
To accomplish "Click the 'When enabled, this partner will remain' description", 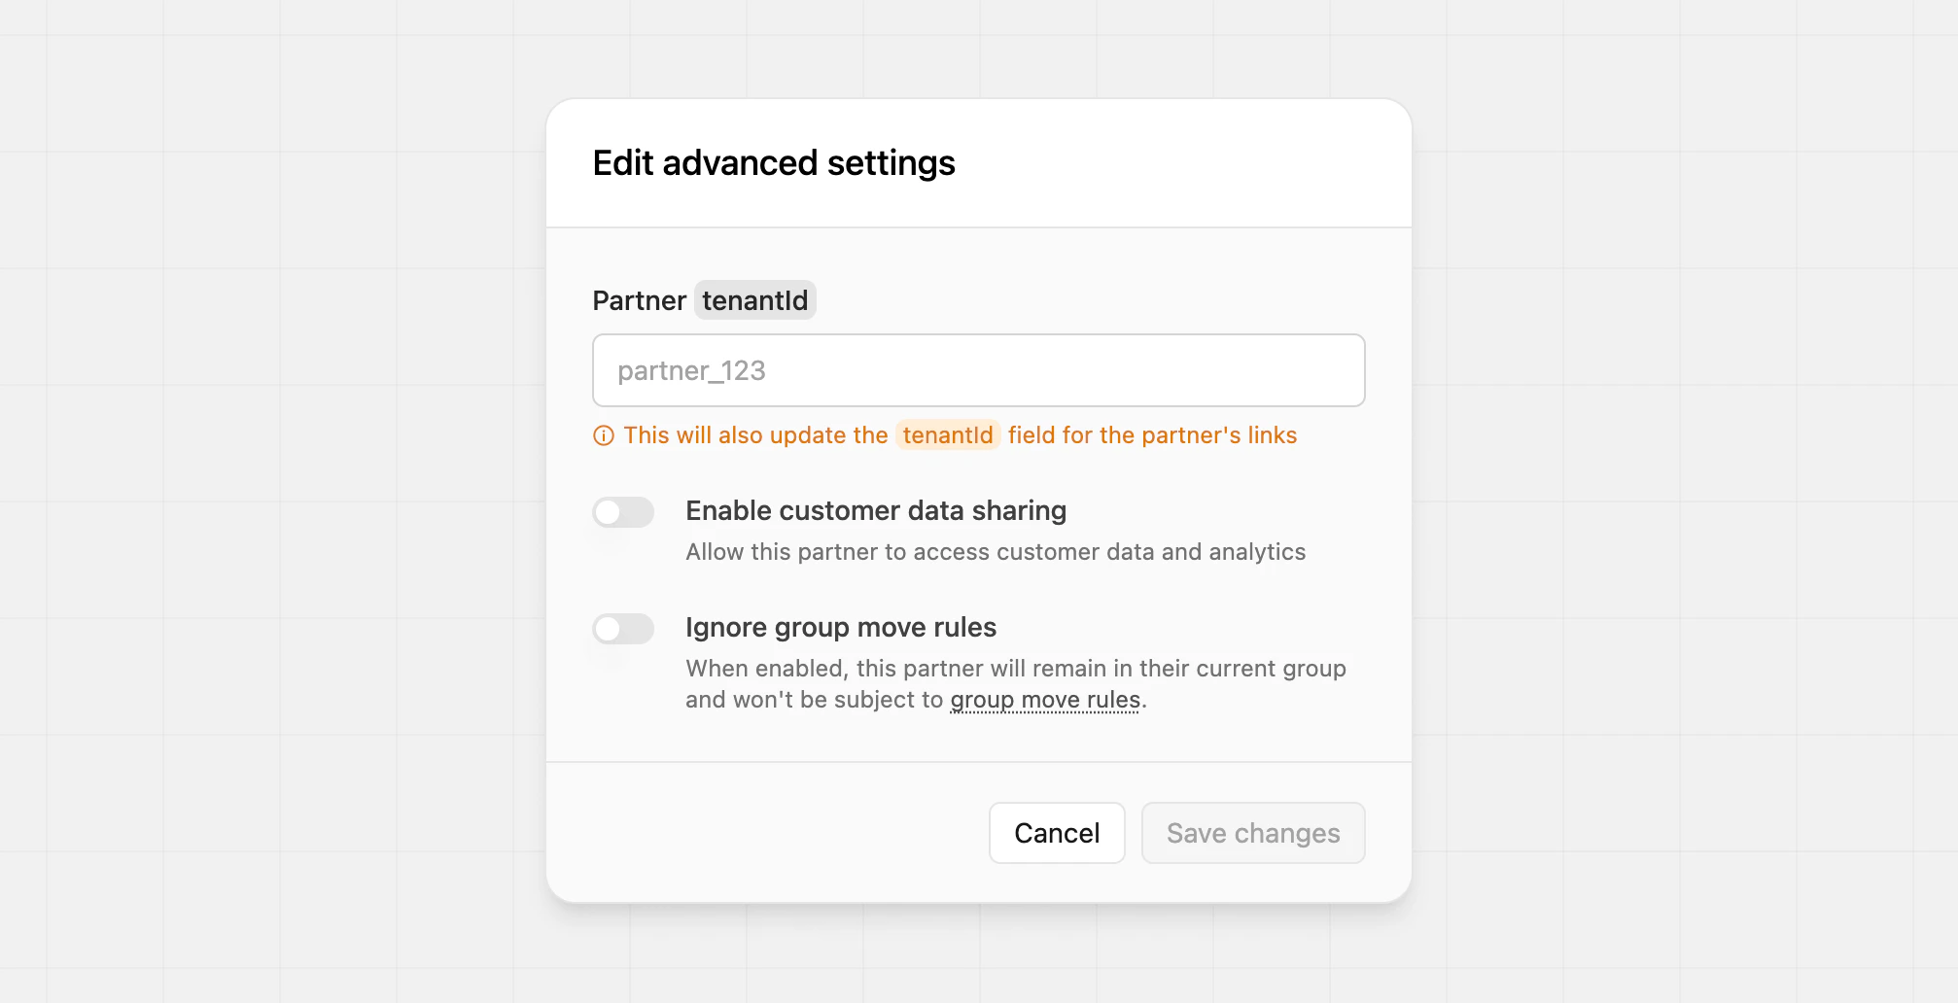I will coord(1016,684).
